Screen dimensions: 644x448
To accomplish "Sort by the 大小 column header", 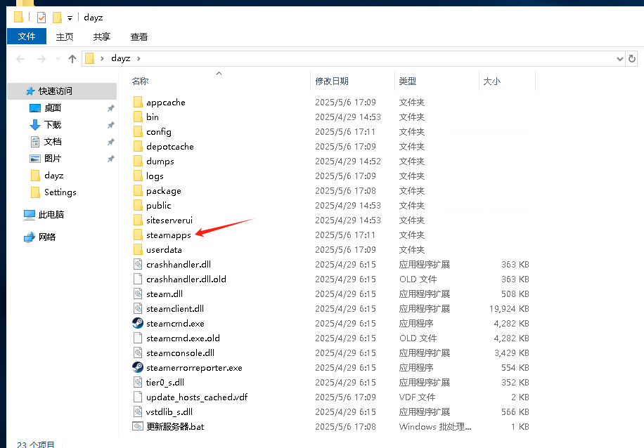I will point(491,81).
